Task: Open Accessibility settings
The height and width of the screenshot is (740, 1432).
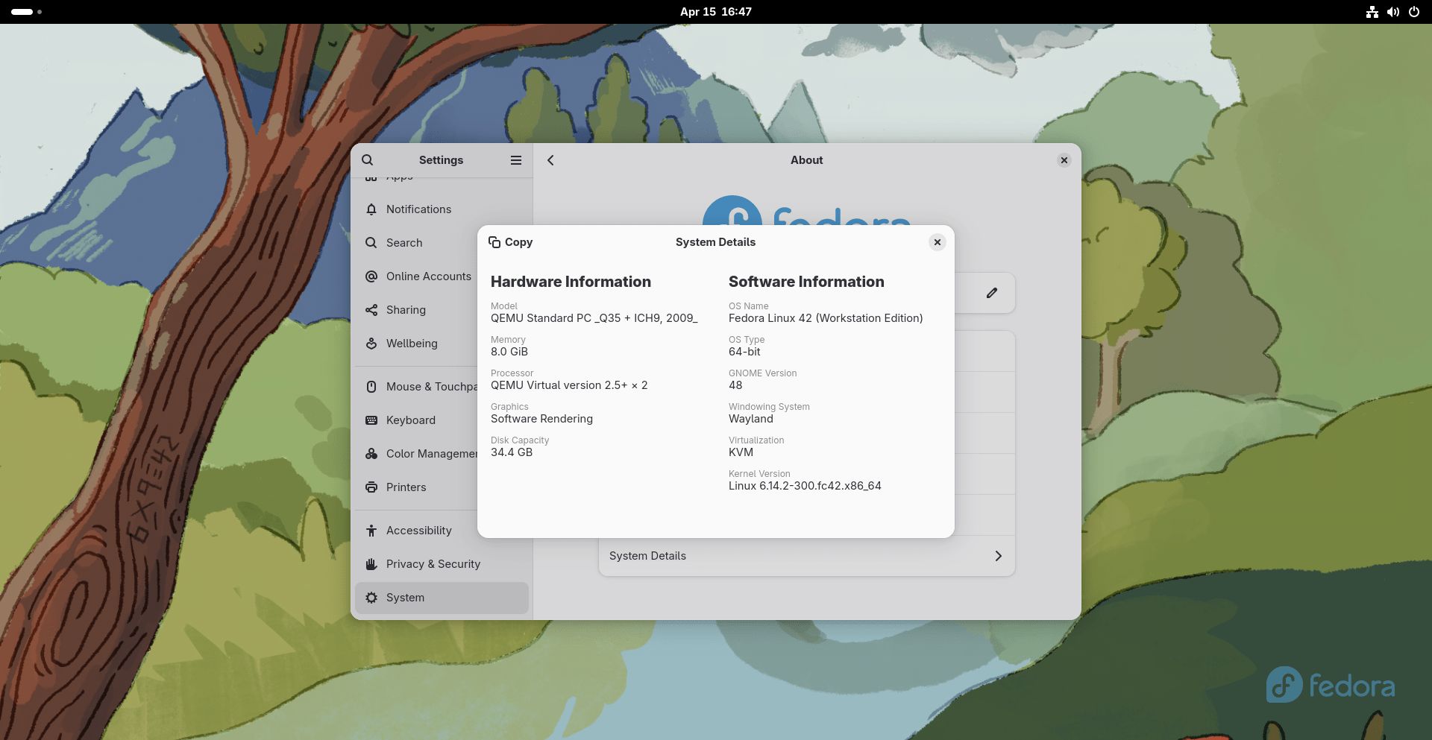Action: (371, 530)
